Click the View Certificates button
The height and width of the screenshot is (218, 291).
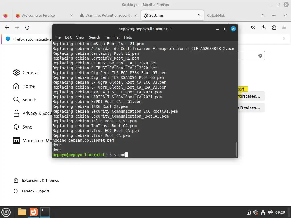(251, 96)
